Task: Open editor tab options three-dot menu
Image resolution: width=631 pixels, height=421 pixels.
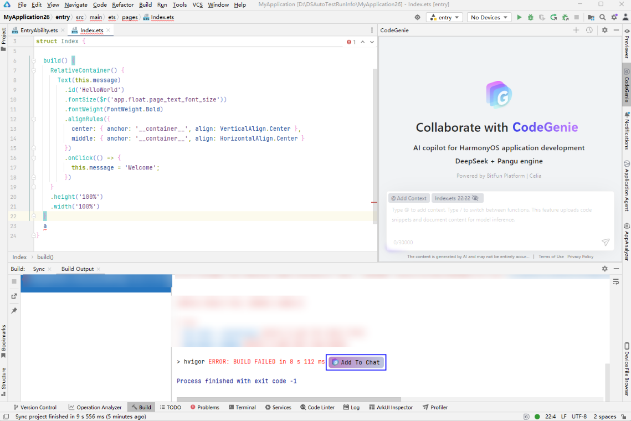Action: (x=372, y=30)
